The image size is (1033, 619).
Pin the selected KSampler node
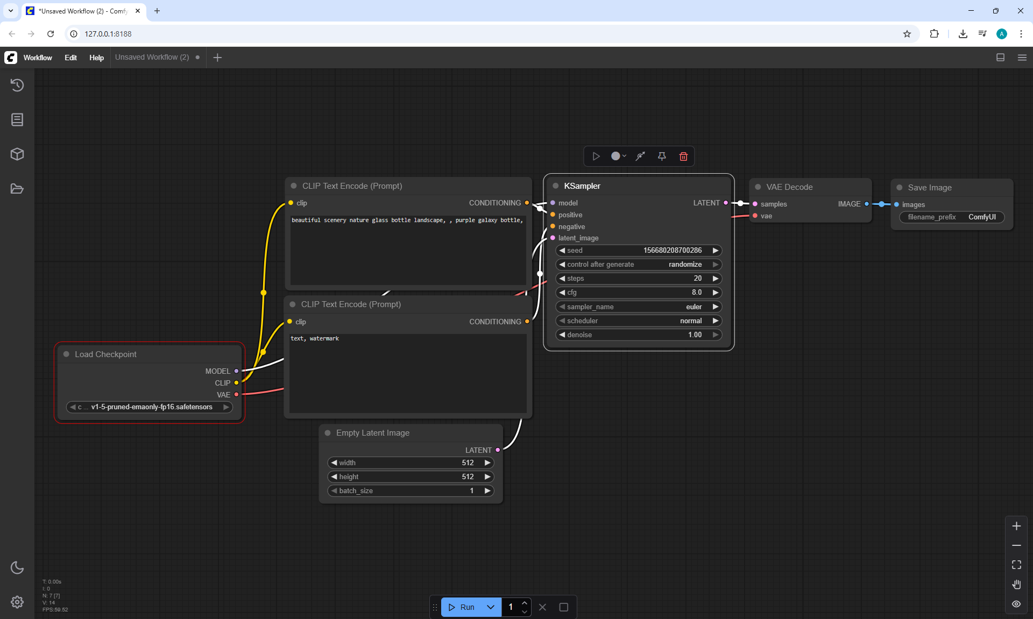662,156
